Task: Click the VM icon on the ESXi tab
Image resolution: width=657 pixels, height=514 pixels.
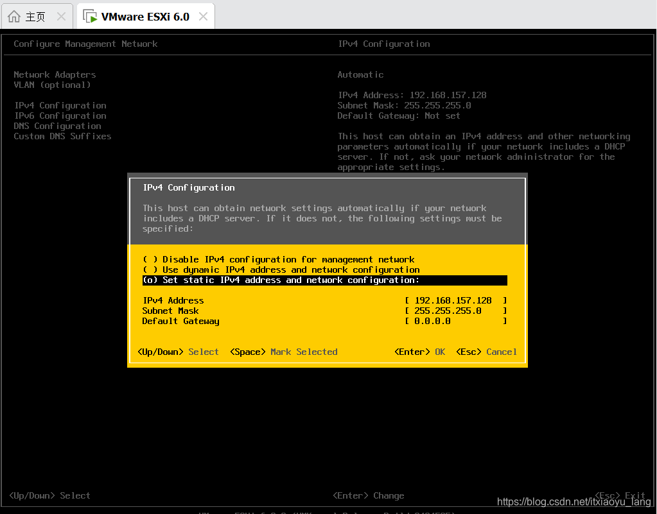Action: (90, 17)
